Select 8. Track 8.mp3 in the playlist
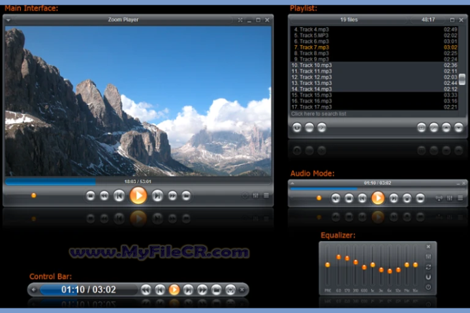This screenshot has width=470, height=313. click(374, 53)
